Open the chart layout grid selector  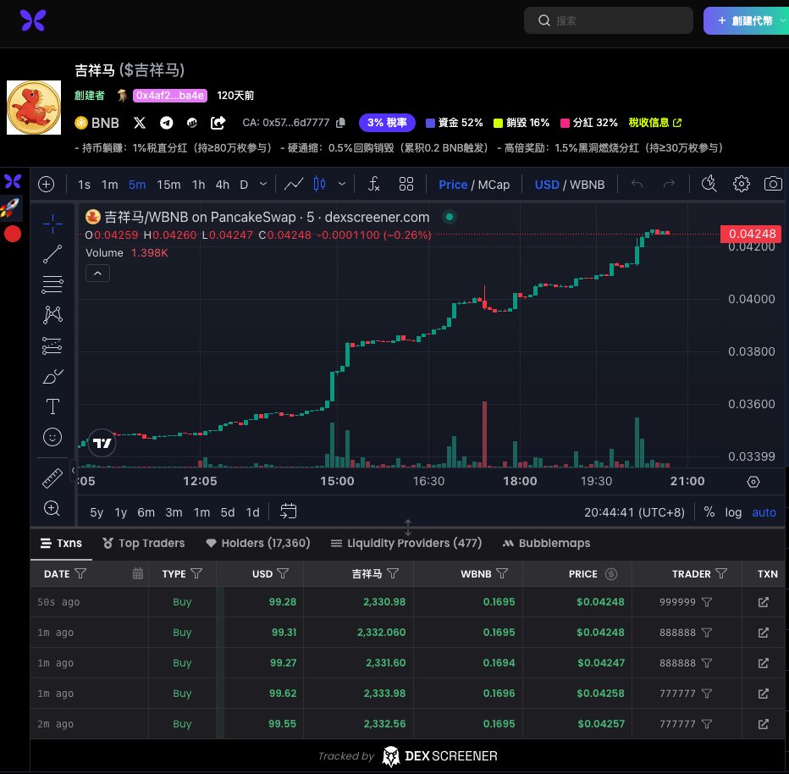[406, 185]
